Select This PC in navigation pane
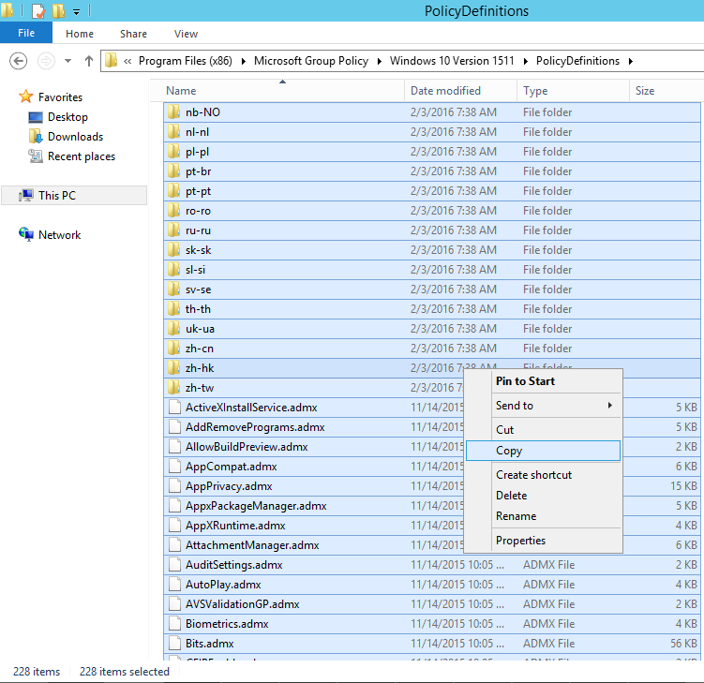Screen dimensions: 704x683 pyautogui.click(x=57, y=195)
